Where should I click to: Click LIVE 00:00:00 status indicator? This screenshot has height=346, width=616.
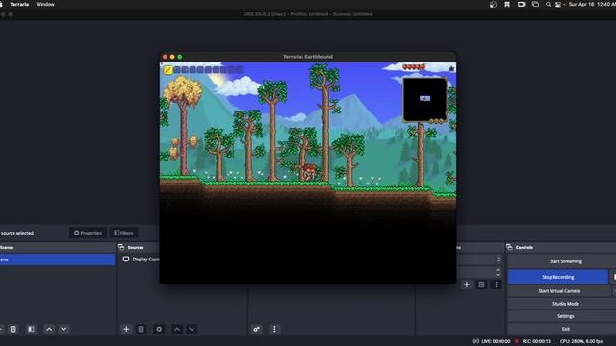click(491, 341)
